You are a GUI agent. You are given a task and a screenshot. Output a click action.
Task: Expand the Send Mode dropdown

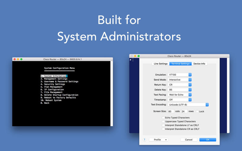point(180,80)
